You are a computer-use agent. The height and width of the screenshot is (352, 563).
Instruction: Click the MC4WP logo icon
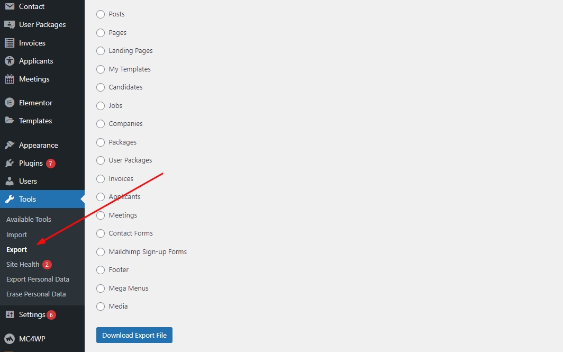pyautogui.click(x=10, y=339)
